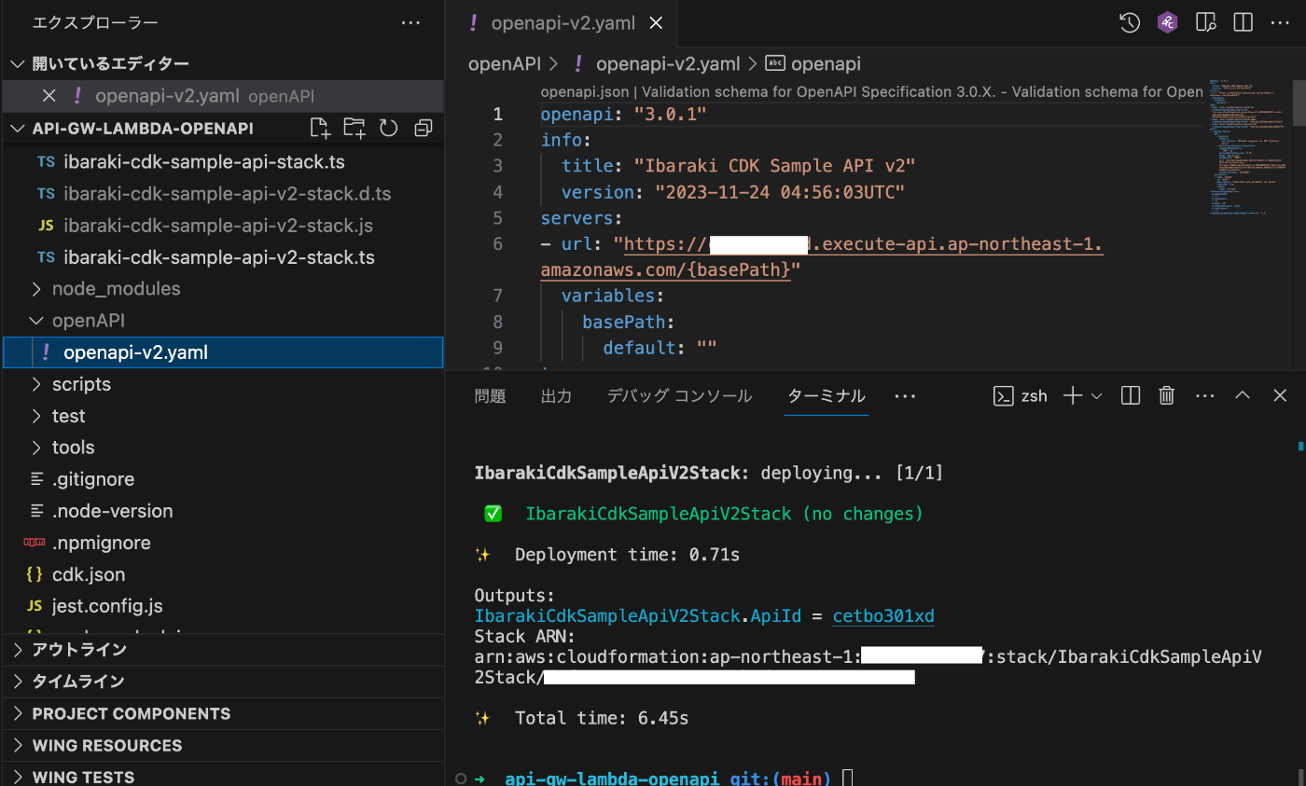Expand the tools folder

point(36,448)
